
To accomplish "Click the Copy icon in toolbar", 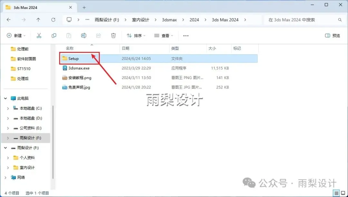I will click(x=54, y=36).
